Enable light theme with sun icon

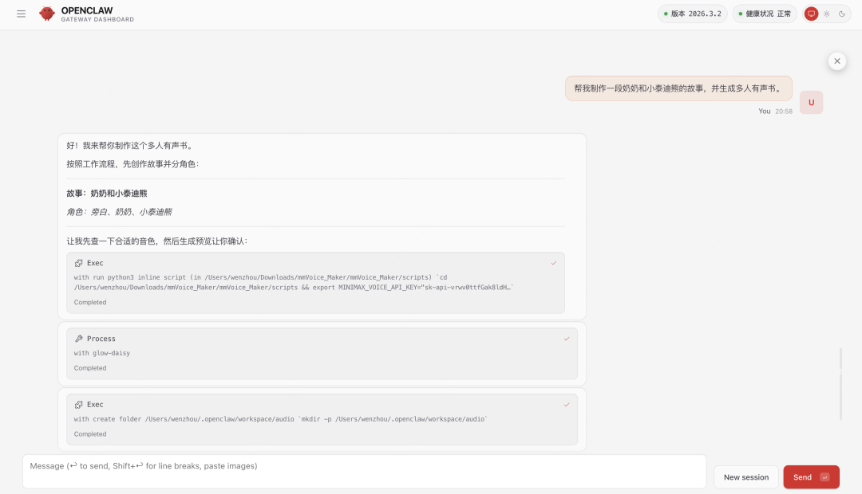[x=826, y=14]
